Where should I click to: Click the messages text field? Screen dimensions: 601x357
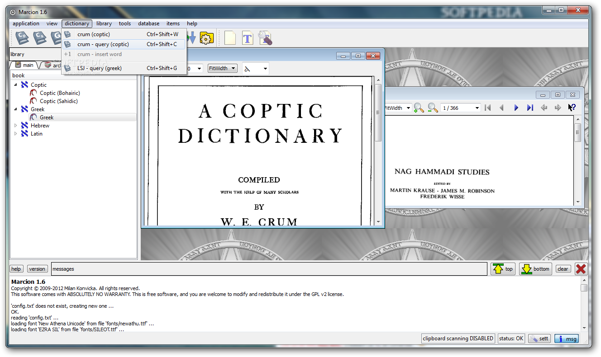click(x=269, y=269)
